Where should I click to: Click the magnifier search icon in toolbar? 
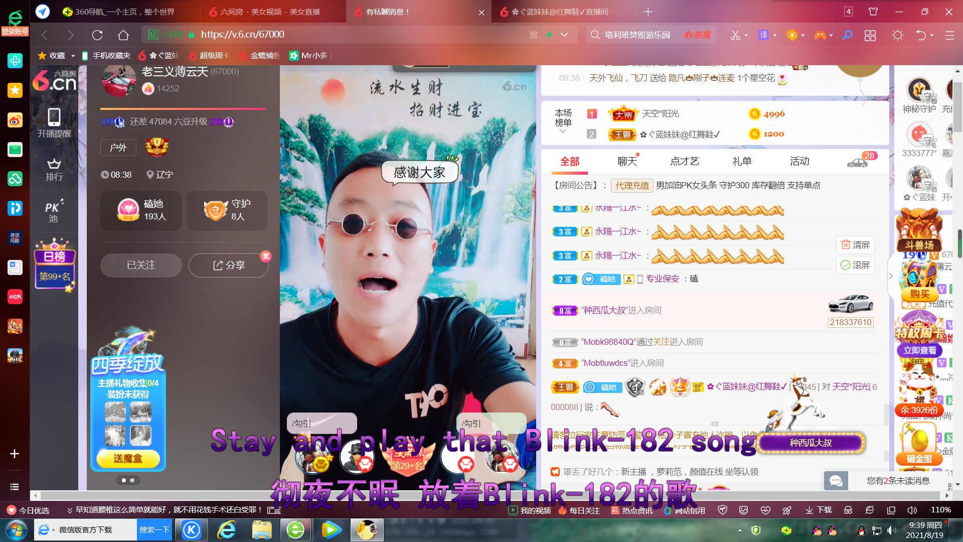click(x=847, y=35)
